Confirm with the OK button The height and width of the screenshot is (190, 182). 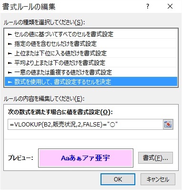(x=118, y=179)
